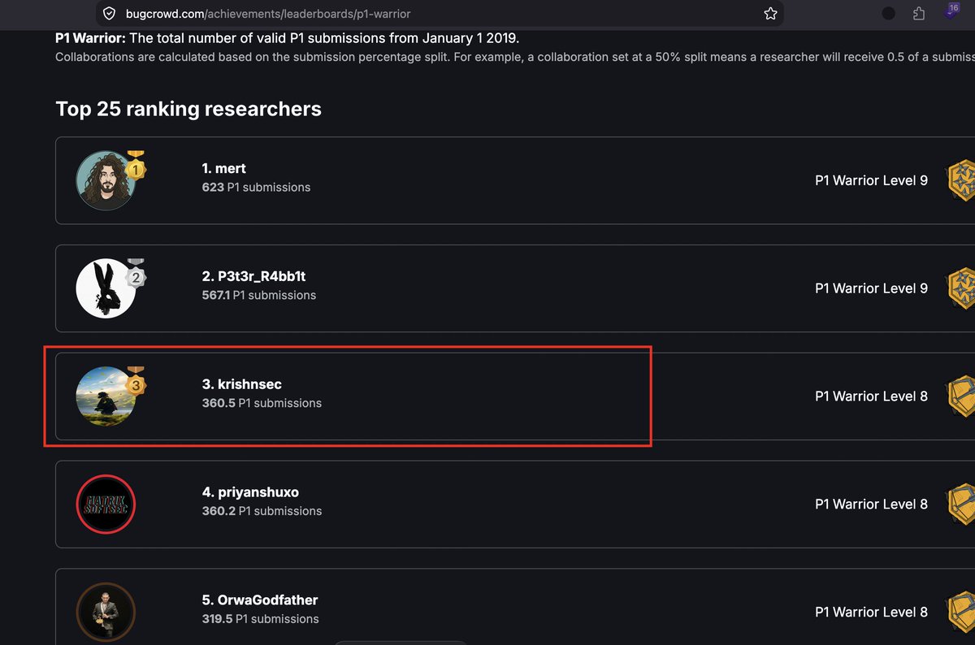Click the P1 Warrior badge icon in P3t3r_R4bb1t's row

[x=961, y=288]
